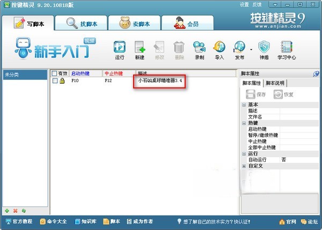Open the 论坛 forum link
This screenshot has width=322, height=230.
(x=310, y=222)
